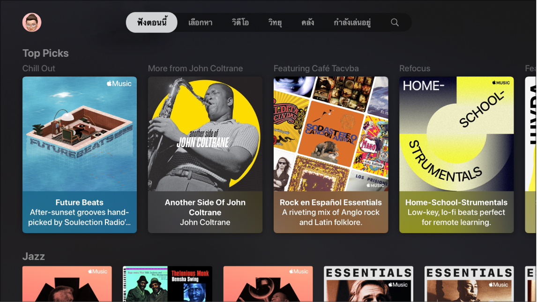Click the Chill Out label
537x302 pixels.
tap(39, 68)
